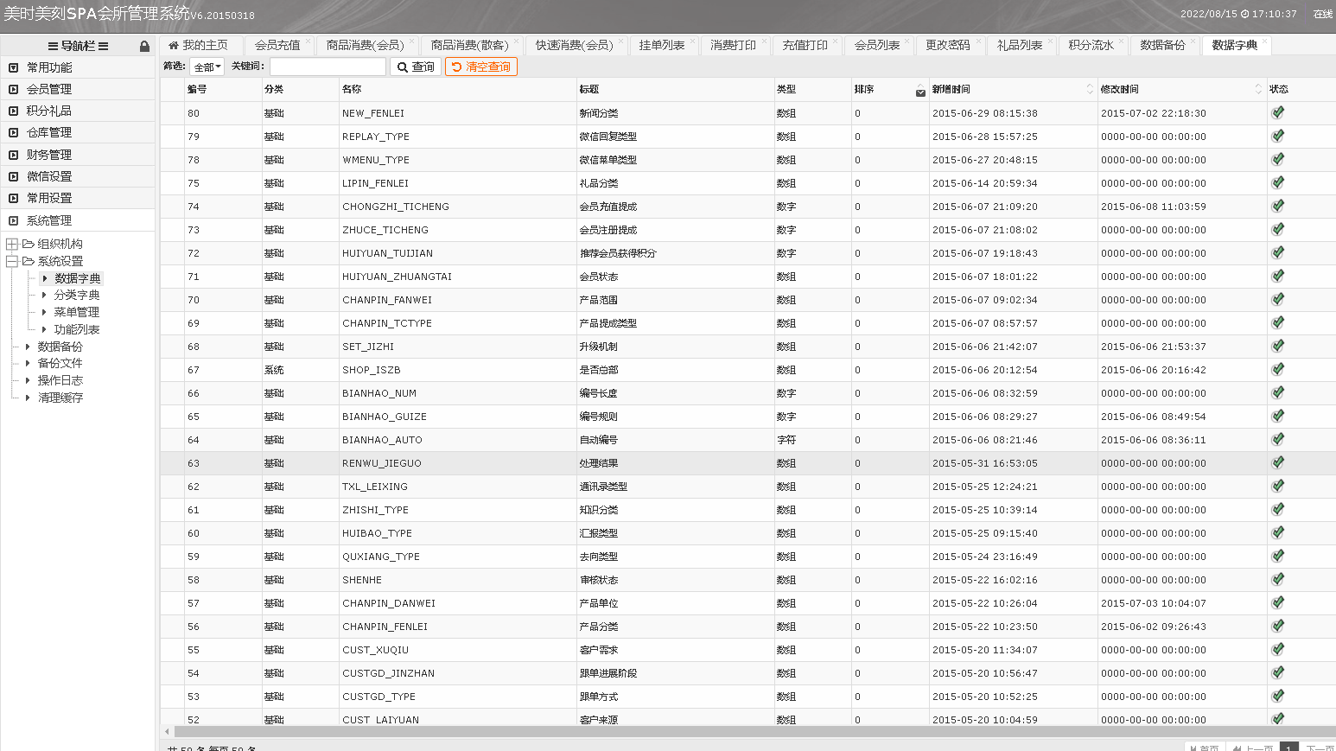Switch to the 会员列表 tab
The height and width of the screenshot is (751, 1336).
[876, 45]
